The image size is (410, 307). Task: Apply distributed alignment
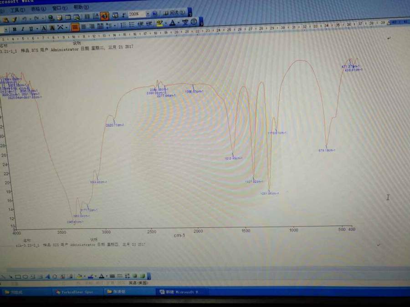(100, 26)
